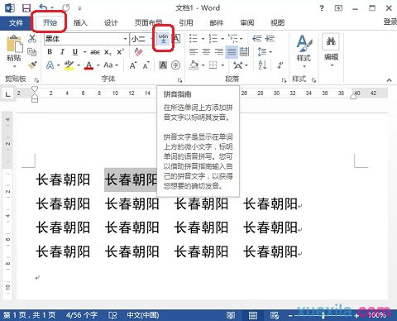Click the Paste clipboard icon

(x=14, y=44)
